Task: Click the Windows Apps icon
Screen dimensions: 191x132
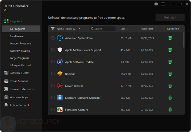Action: pyautogui.click(x=6, y=97)
